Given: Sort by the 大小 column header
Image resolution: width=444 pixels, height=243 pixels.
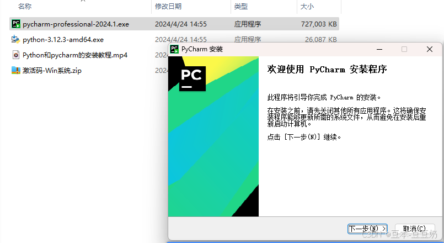Looking at the screenshot, I should click(307, 6).
